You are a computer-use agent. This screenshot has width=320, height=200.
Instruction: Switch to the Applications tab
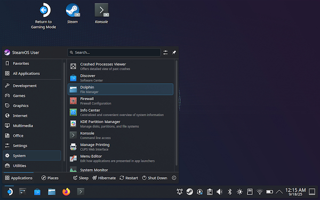(x=19, y=178)
